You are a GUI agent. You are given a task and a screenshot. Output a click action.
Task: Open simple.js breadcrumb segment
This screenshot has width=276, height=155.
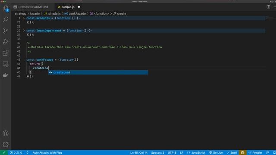[53, 13]
